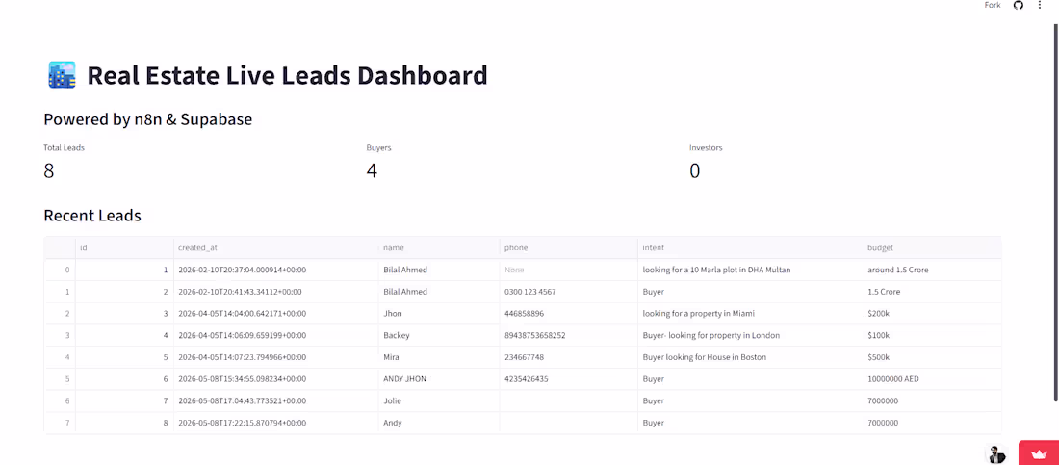Click the page vertical scrollbar
The width and height of the screenshot is (1059, 465).
1055,212
